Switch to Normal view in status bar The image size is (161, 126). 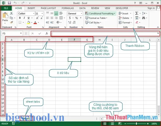[105, 123]
